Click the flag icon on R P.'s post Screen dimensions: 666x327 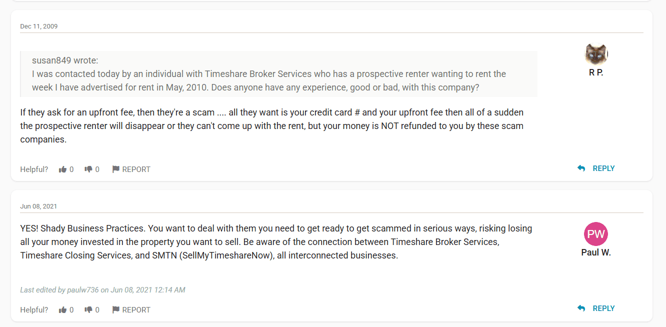point(115,169)
